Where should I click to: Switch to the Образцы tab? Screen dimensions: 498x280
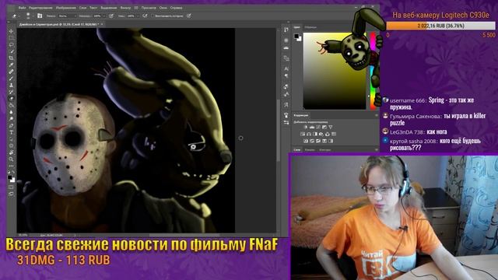coord(310,27)
